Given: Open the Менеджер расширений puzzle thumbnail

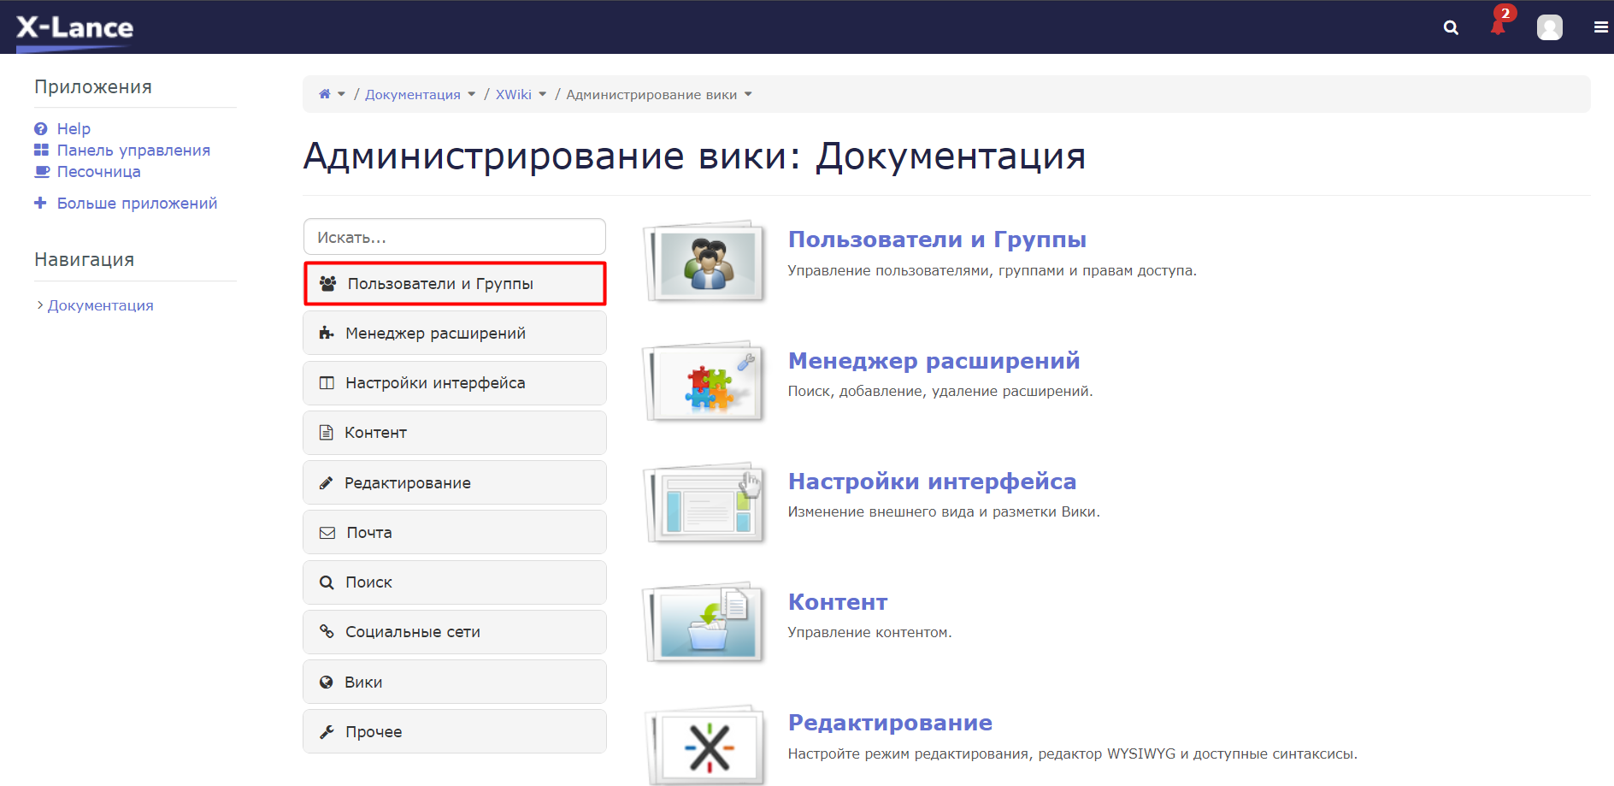Looking at the screenshot, I should (704, 381).
